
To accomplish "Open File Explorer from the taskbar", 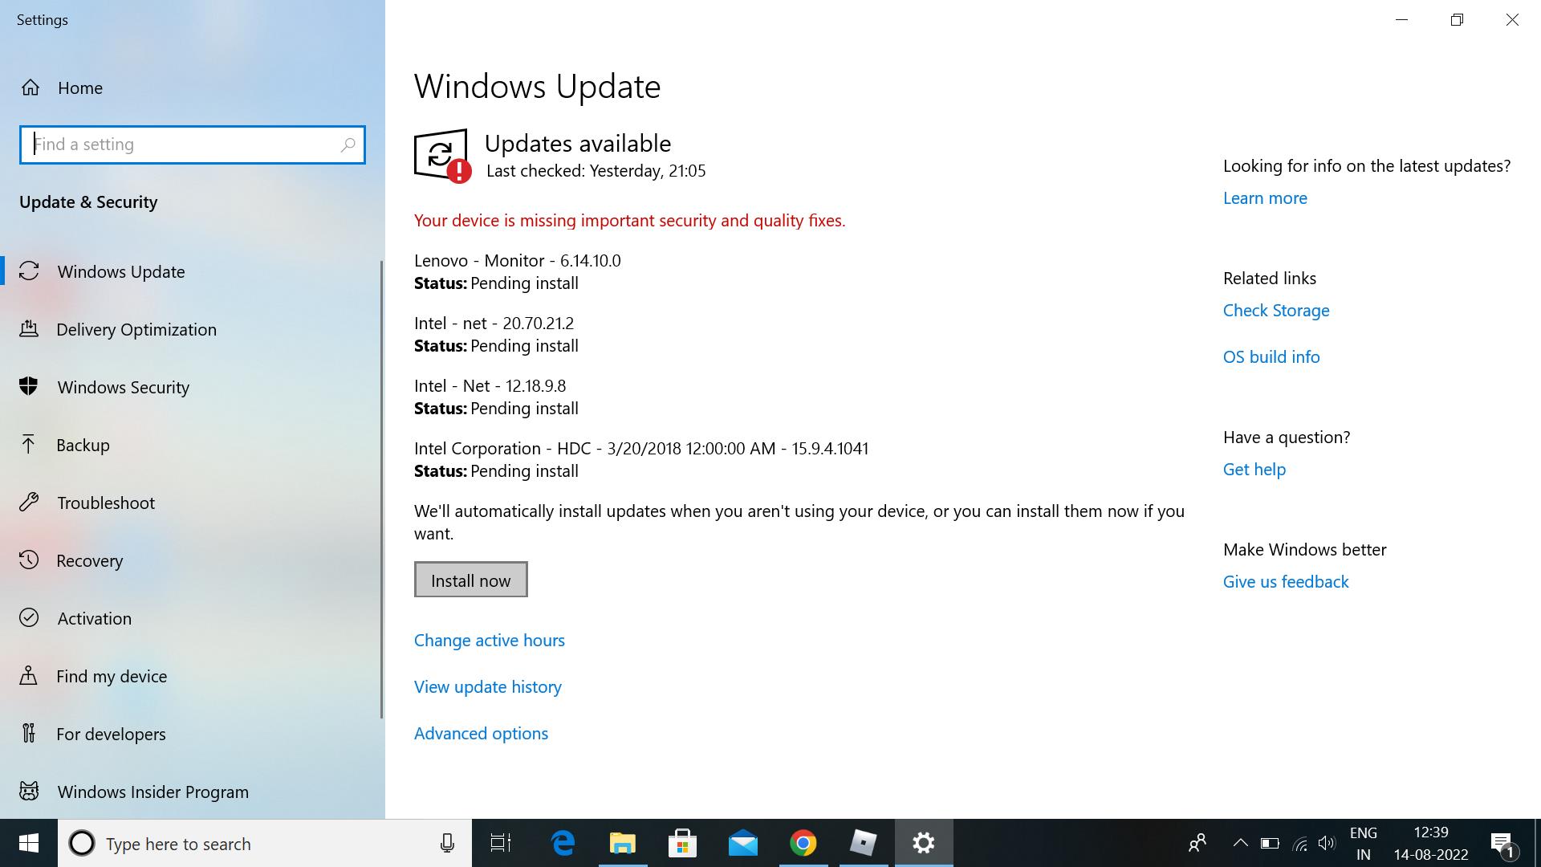I will tap(623, 843).
